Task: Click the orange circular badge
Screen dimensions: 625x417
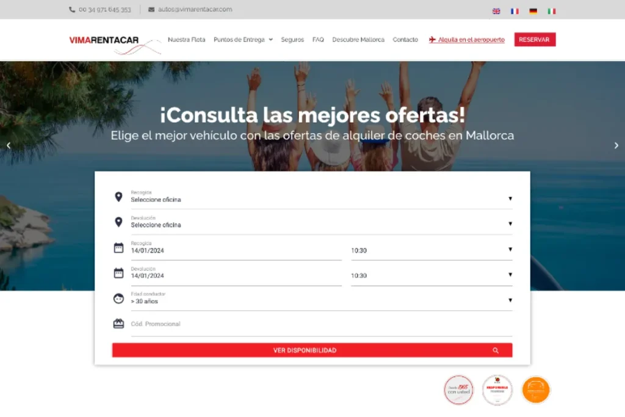Action: tap(536, 390)
